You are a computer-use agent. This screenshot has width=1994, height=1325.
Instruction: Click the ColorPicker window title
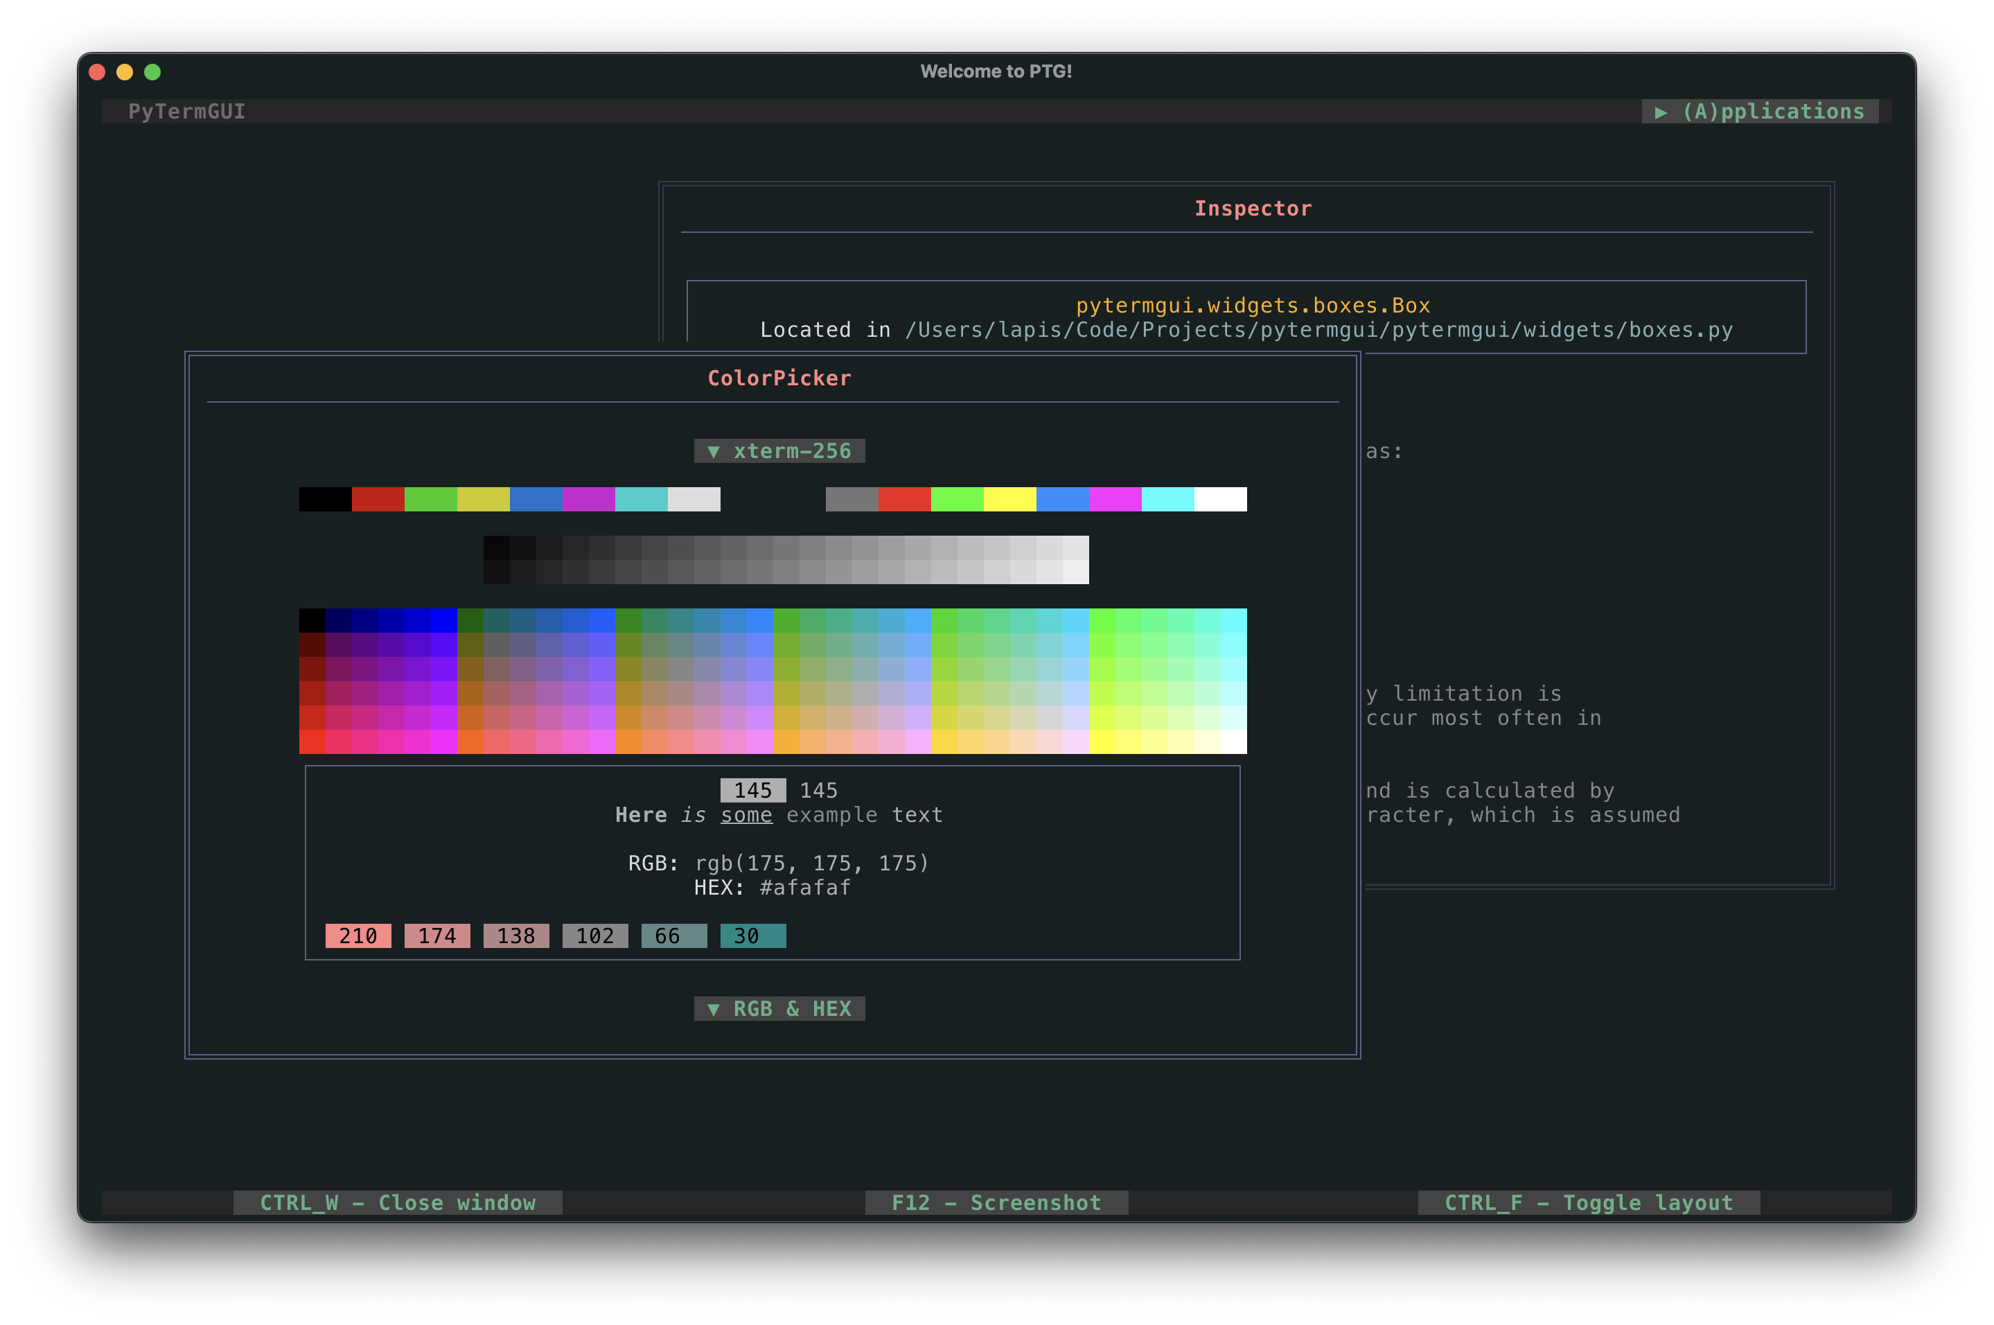(x=778, y=378)
